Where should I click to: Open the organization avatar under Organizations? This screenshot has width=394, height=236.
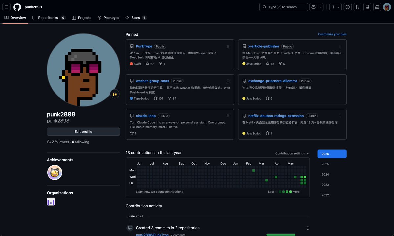tap(51, 202)
